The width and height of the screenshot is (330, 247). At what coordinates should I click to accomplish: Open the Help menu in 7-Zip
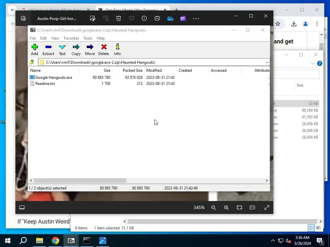[x=101, y=38]
